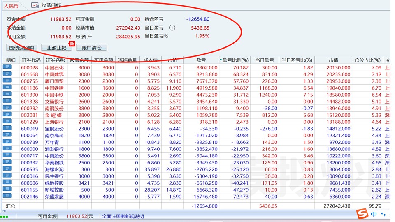Viewport: 395px width, 222px height.
Task: Open detail icon for 南京高科 row
Action: click(7, 135)
